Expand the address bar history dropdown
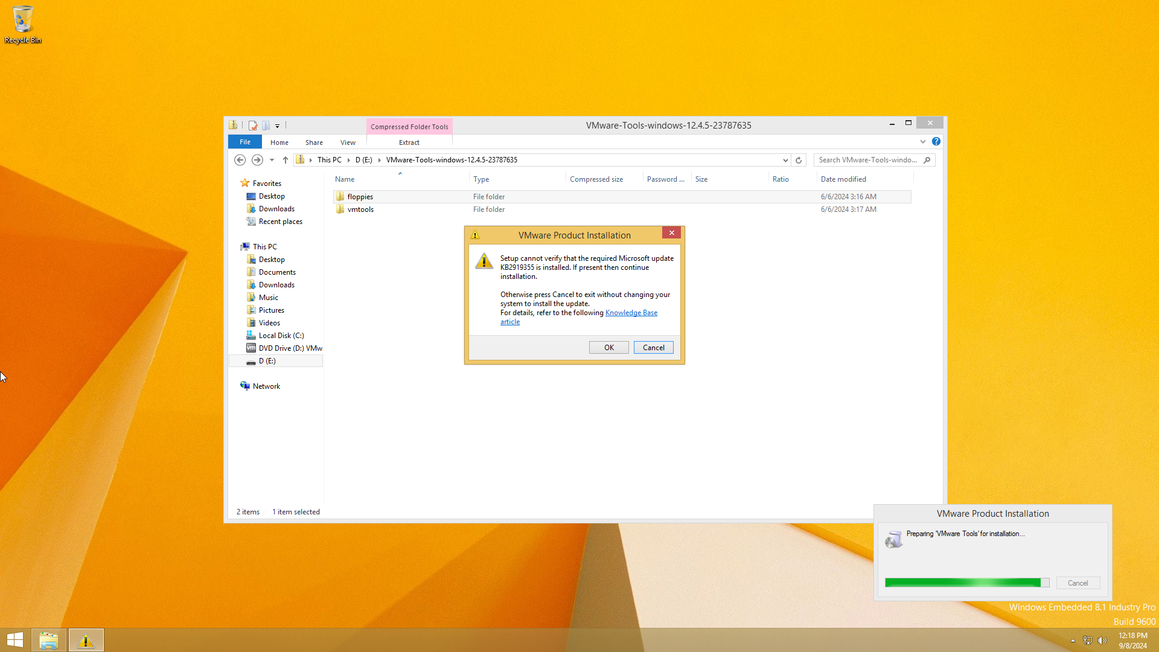This screenshot has height=652, width=1159. point(785,160)
